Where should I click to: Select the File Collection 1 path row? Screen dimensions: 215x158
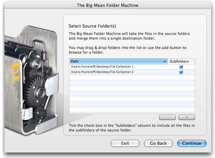[x=132, y=67]
